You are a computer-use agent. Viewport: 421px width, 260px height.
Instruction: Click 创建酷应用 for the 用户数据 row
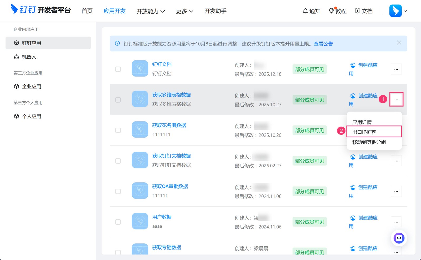pos(363,222)
